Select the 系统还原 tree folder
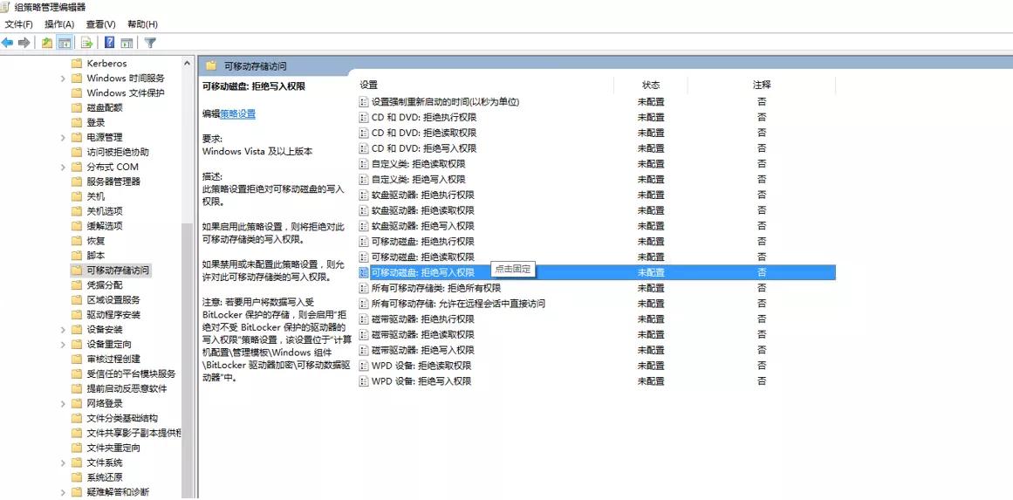The height and width of the screenshot is (500, 1013). [x=105, y=477]
